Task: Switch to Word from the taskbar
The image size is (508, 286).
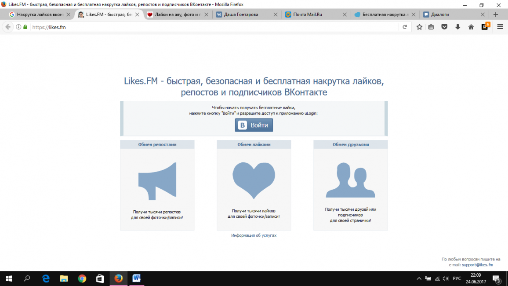Action: point(136,279)
